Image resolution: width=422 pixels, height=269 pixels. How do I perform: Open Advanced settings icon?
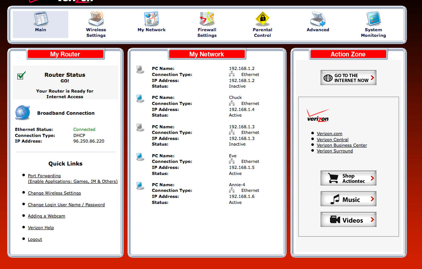click(318, 19)
